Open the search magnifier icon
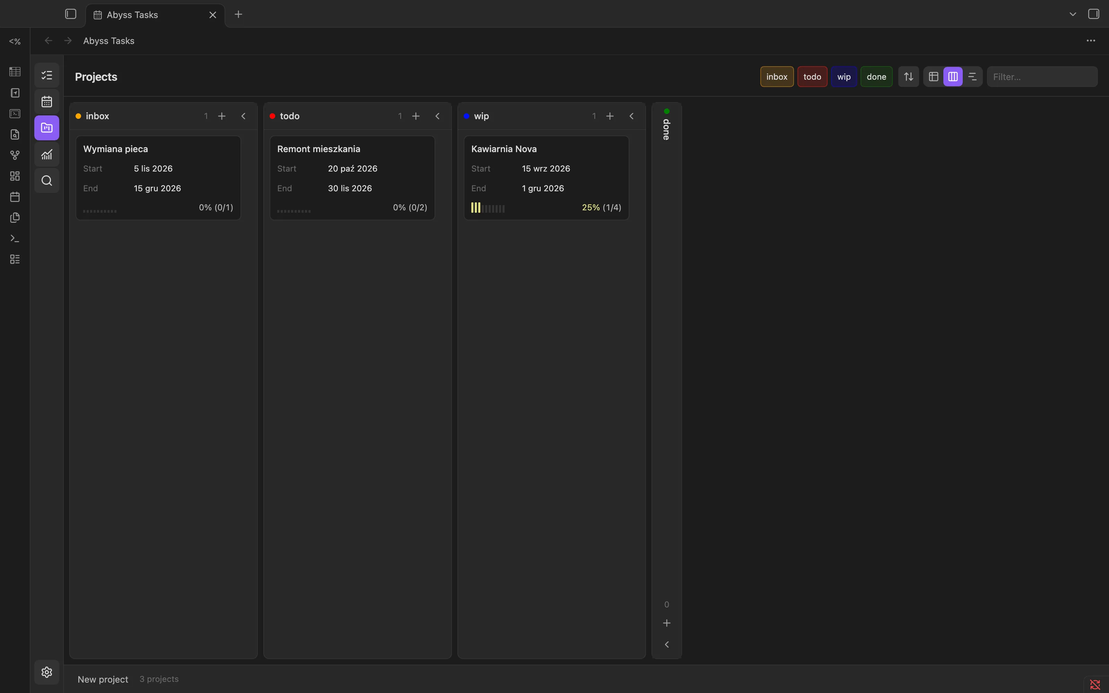The width and height of the screenshot is (1109, 693). coord(47,181)
